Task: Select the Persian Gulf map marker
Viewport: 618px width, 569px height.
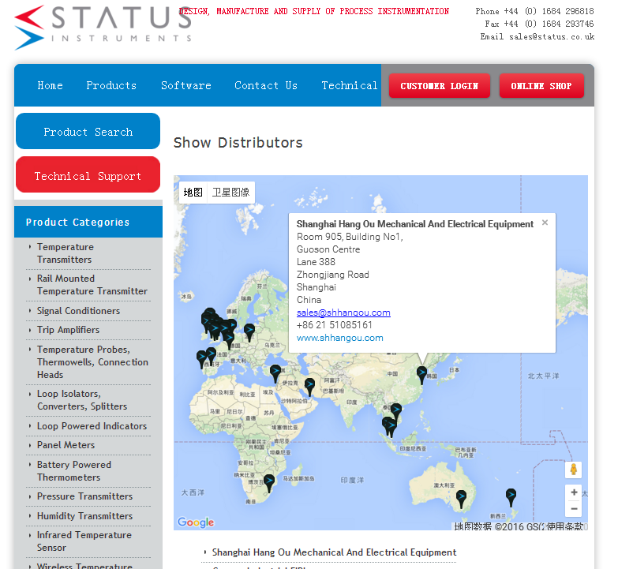Action: coord(309,387)
